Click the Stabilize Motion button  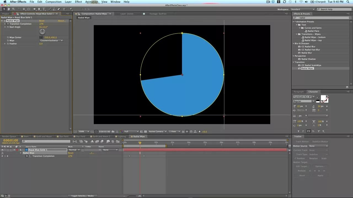[x=320, y=142]
